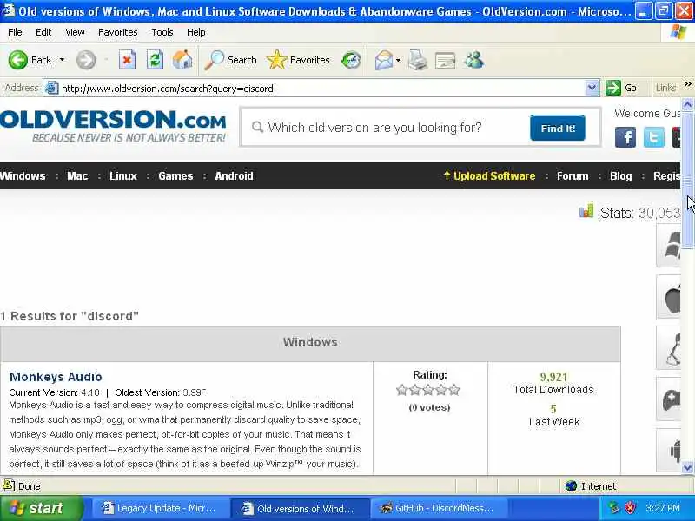The image size is (695, 521).
Task: Click the Edit page toolbar icon
Action: click(x=445, y=60)
